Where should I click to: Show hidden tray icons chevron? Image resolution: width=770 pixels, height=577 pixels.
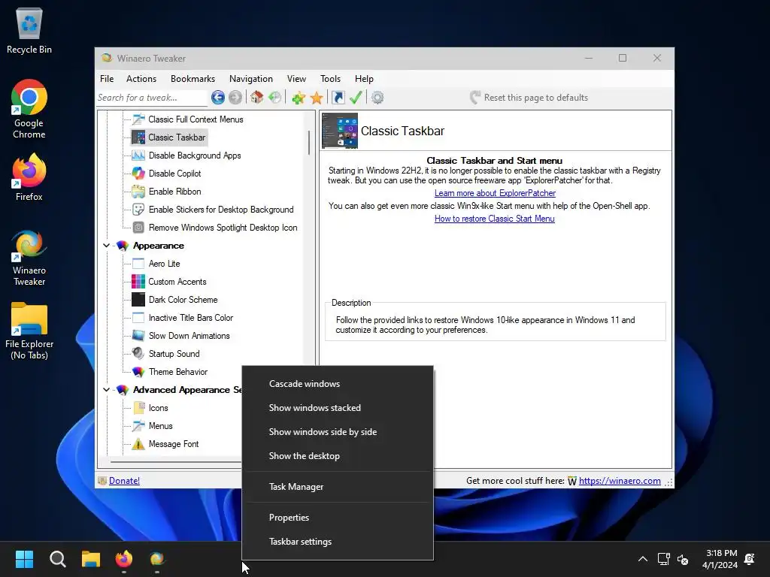[642, 559]
